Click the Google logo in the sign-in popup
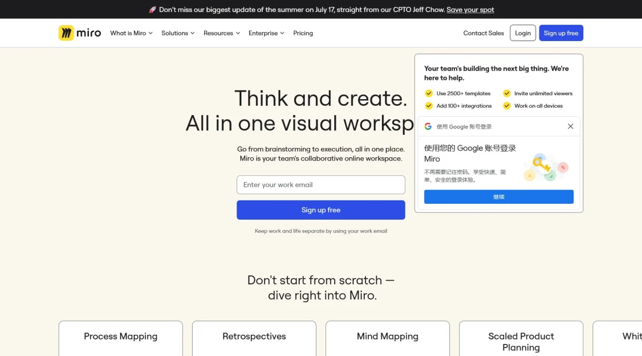Image resolution: width=642 pixels, height=356 pixels. [x=428, y=127]
